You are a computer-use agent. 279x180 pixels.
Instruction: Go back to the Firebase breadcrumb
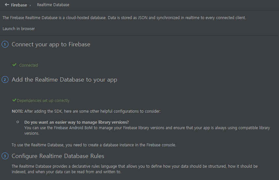click(19, 5)
